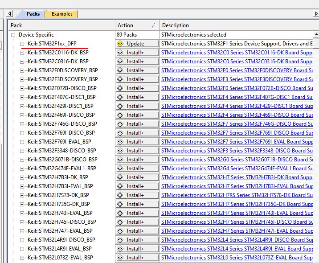Image resolution: width=319 pixels, height=263 pixels.
Task: Switch to the Examples tab
Action: [x=62, y=14]
